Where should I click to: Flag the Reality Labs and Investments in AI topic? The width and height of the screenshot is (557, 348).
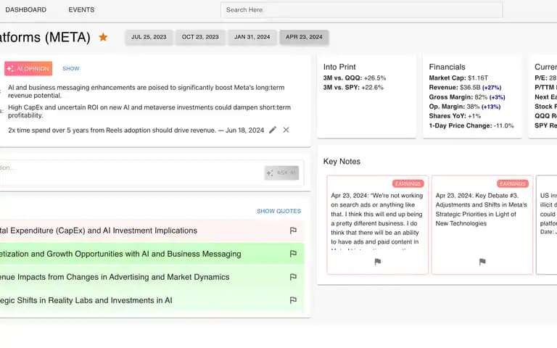tap(293, 300)
